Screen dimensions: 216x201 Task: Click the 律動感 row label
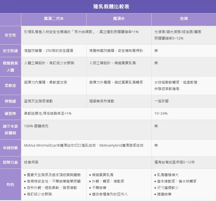click(x=10, y=101)
